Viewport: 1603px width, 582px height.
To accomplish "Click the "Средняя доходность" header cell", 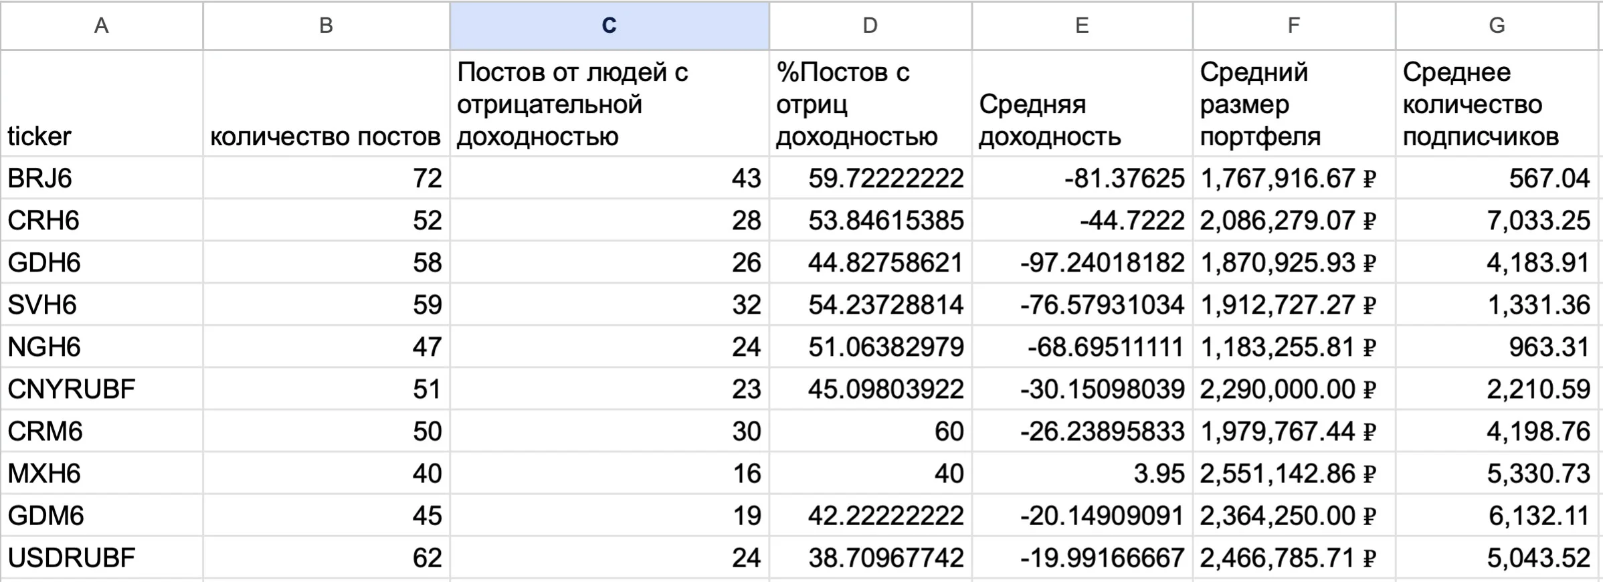I will pos(1082,104).
